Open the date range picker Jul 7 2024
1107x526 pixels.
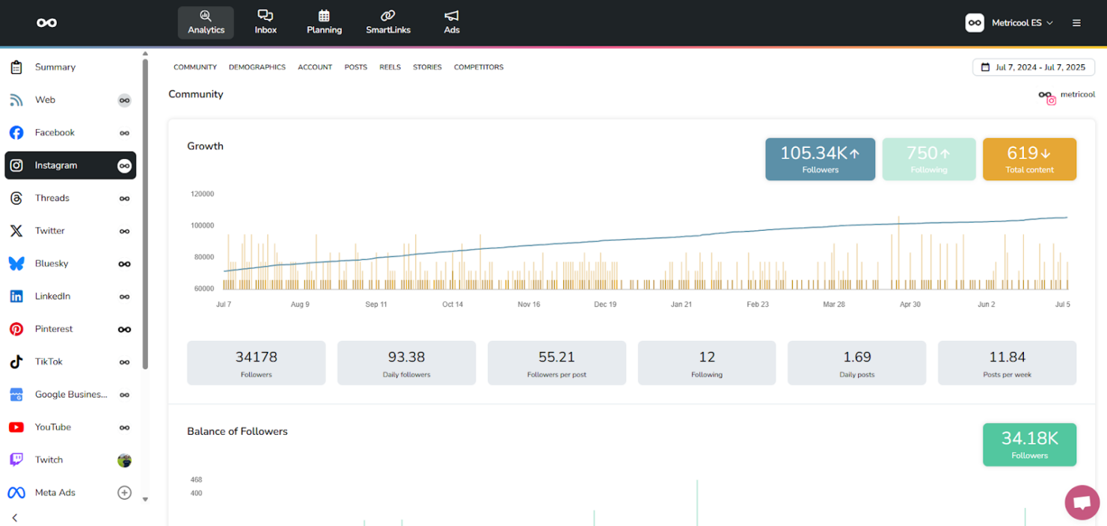[1034, 66]
